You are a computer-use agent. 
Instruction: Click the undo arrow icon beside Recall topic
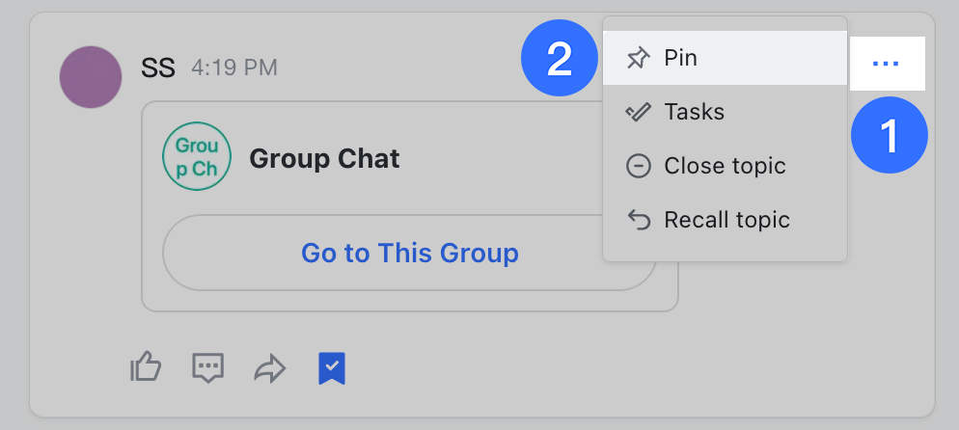pos(638,220)
